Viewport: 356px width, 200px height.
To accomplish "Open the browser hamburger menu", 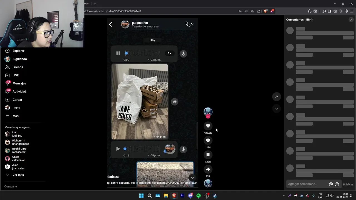I will tap(352, 11).
